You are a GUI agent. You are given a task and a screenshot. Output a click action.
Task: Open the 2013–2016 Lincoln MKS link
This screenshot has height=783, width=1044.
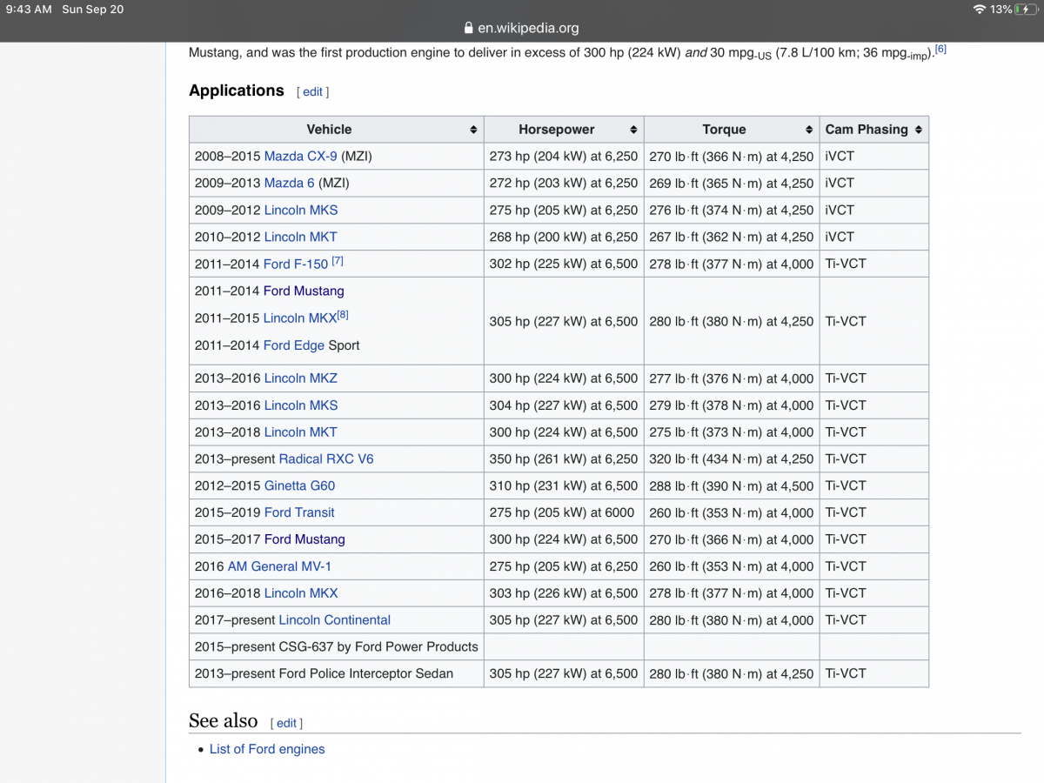click(301, 405)
